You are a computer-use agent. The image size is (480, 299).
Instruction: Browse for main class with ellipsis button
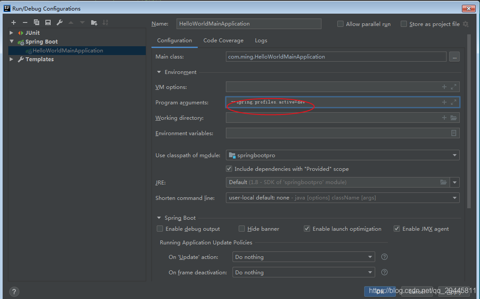click(x=454, y=57)
